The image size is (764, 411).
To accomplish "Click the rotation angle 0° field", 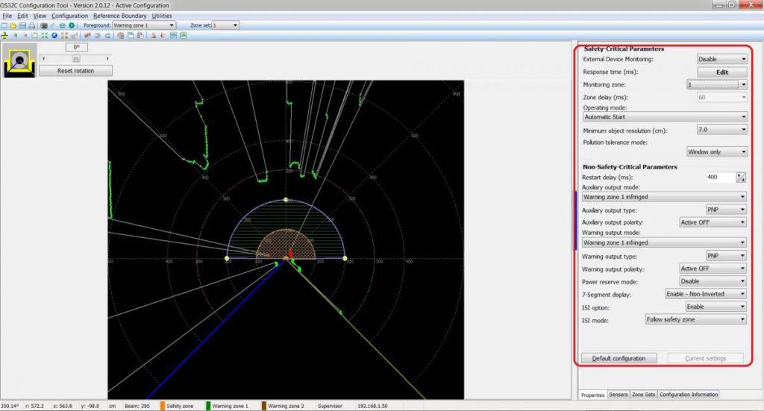I will (77, 47).
